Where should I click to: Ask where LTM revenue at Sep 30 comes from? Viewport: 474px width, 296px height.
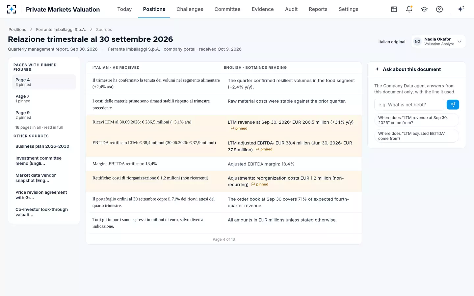point(416,120)
